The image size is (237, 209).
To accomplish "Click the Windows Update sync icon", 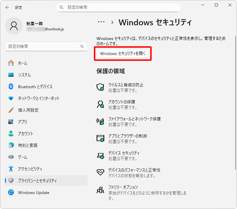I will [x=11, y=192].
